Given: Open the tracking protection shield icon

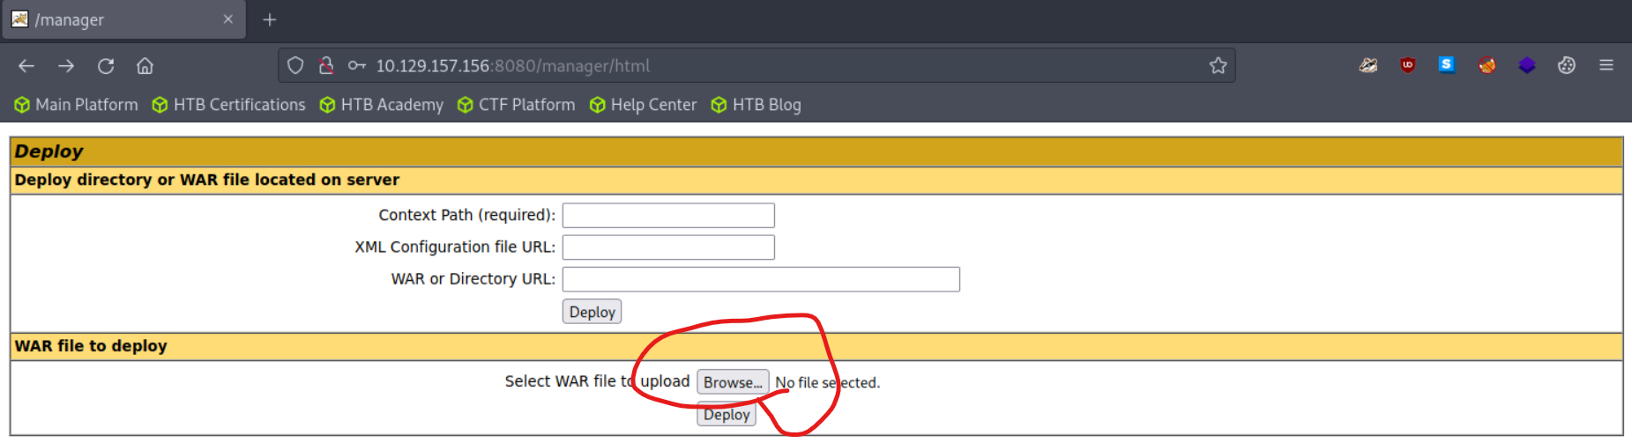Looking at the screenshot, I should [295, 65].
